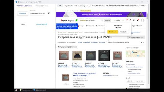The height and width of the screenshot is (92, 164).
Task: Sort results 'по рейтингу'
Action: click(87, 42)
